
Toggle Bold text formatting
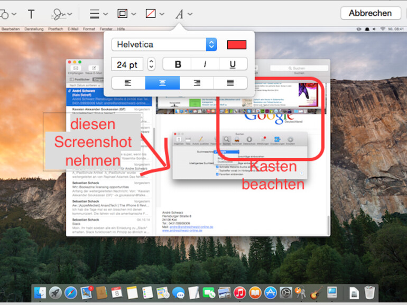177,64
